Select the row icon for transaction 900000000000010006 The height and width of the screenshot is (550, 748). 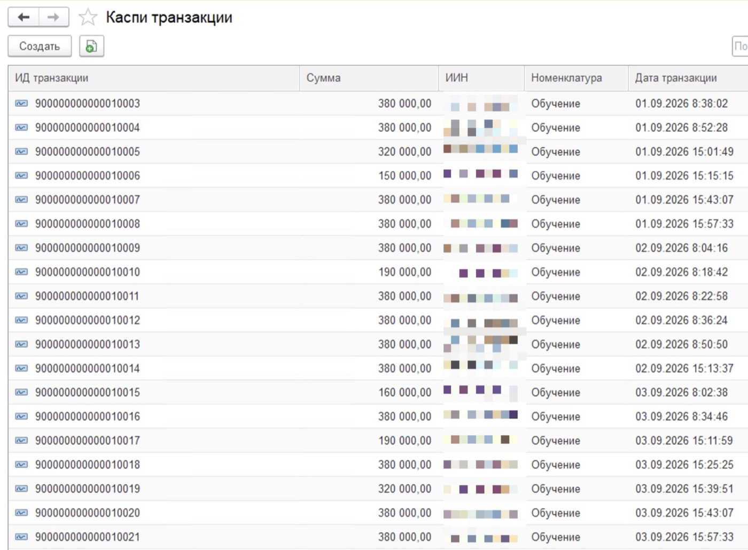pos(21,176)
